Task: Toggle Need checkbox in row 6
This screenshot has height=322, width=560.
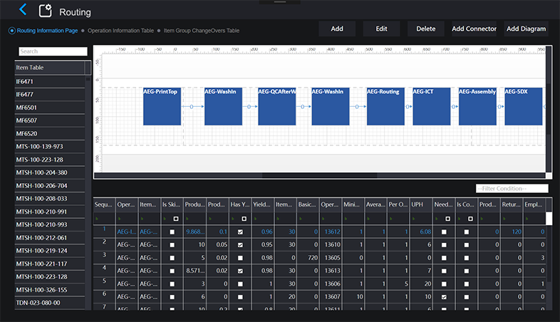Action: coord(445,296)
